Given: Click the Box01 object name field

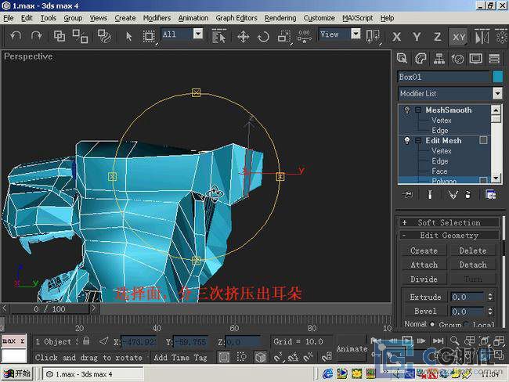Looking at the screenshot, I should click(x=444, y=77).
